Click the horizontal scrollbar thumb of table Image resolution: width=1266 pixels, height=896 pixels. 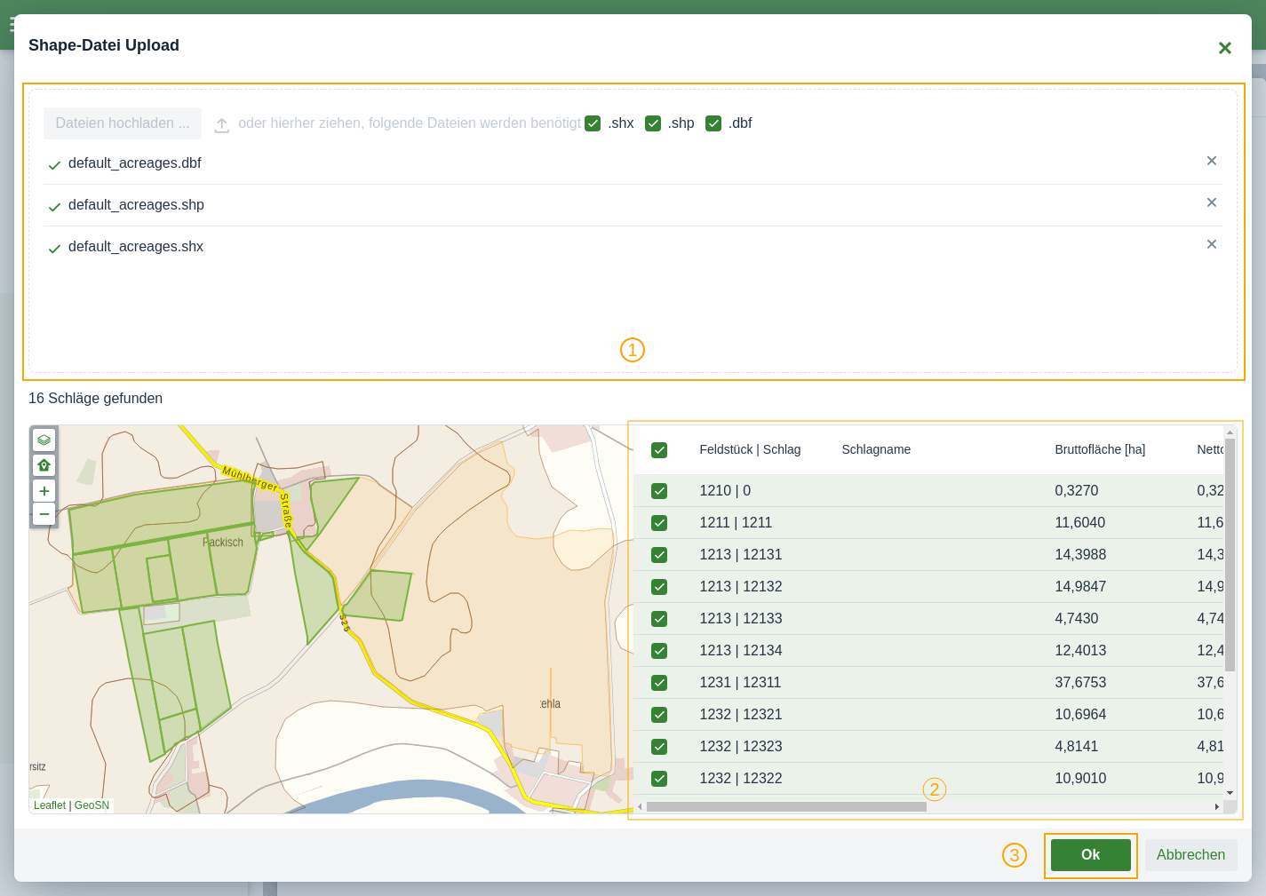pyautogui.click(x=786, y=807)
